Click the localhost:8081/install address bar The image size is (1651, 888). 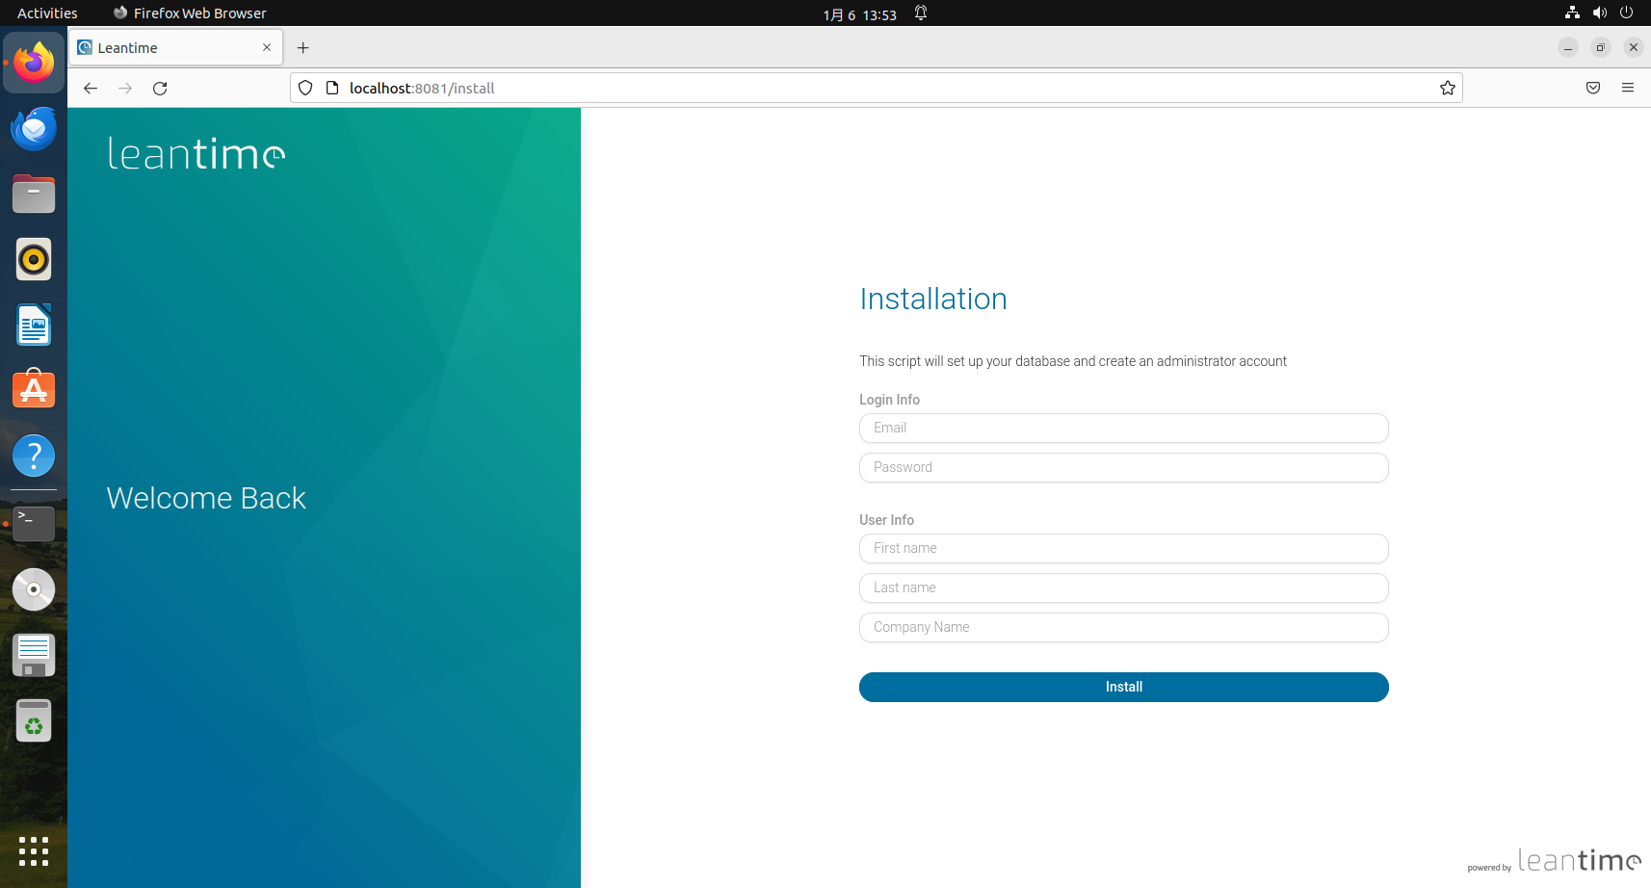[867, 88]
